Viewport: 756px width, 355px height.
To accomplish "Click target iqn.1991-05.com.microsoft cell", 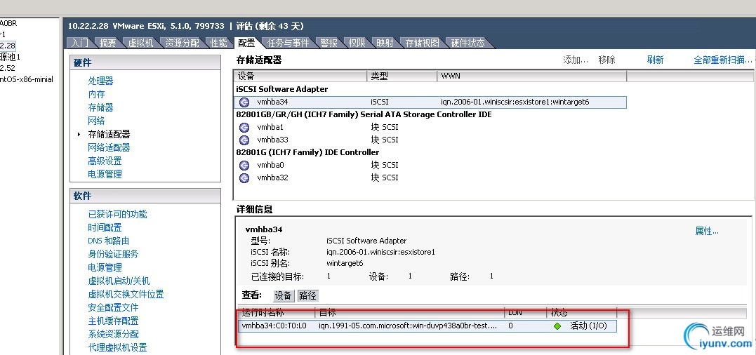I will click(408, 326).
